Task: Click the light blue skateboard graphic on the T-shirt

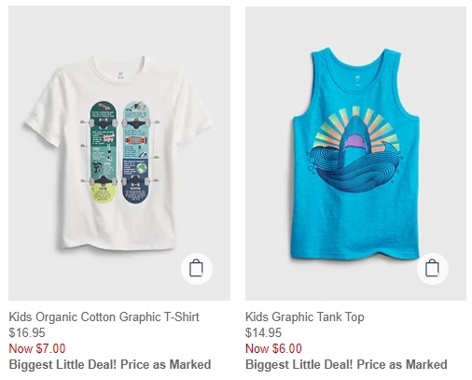Action: (x=136, y=152)
